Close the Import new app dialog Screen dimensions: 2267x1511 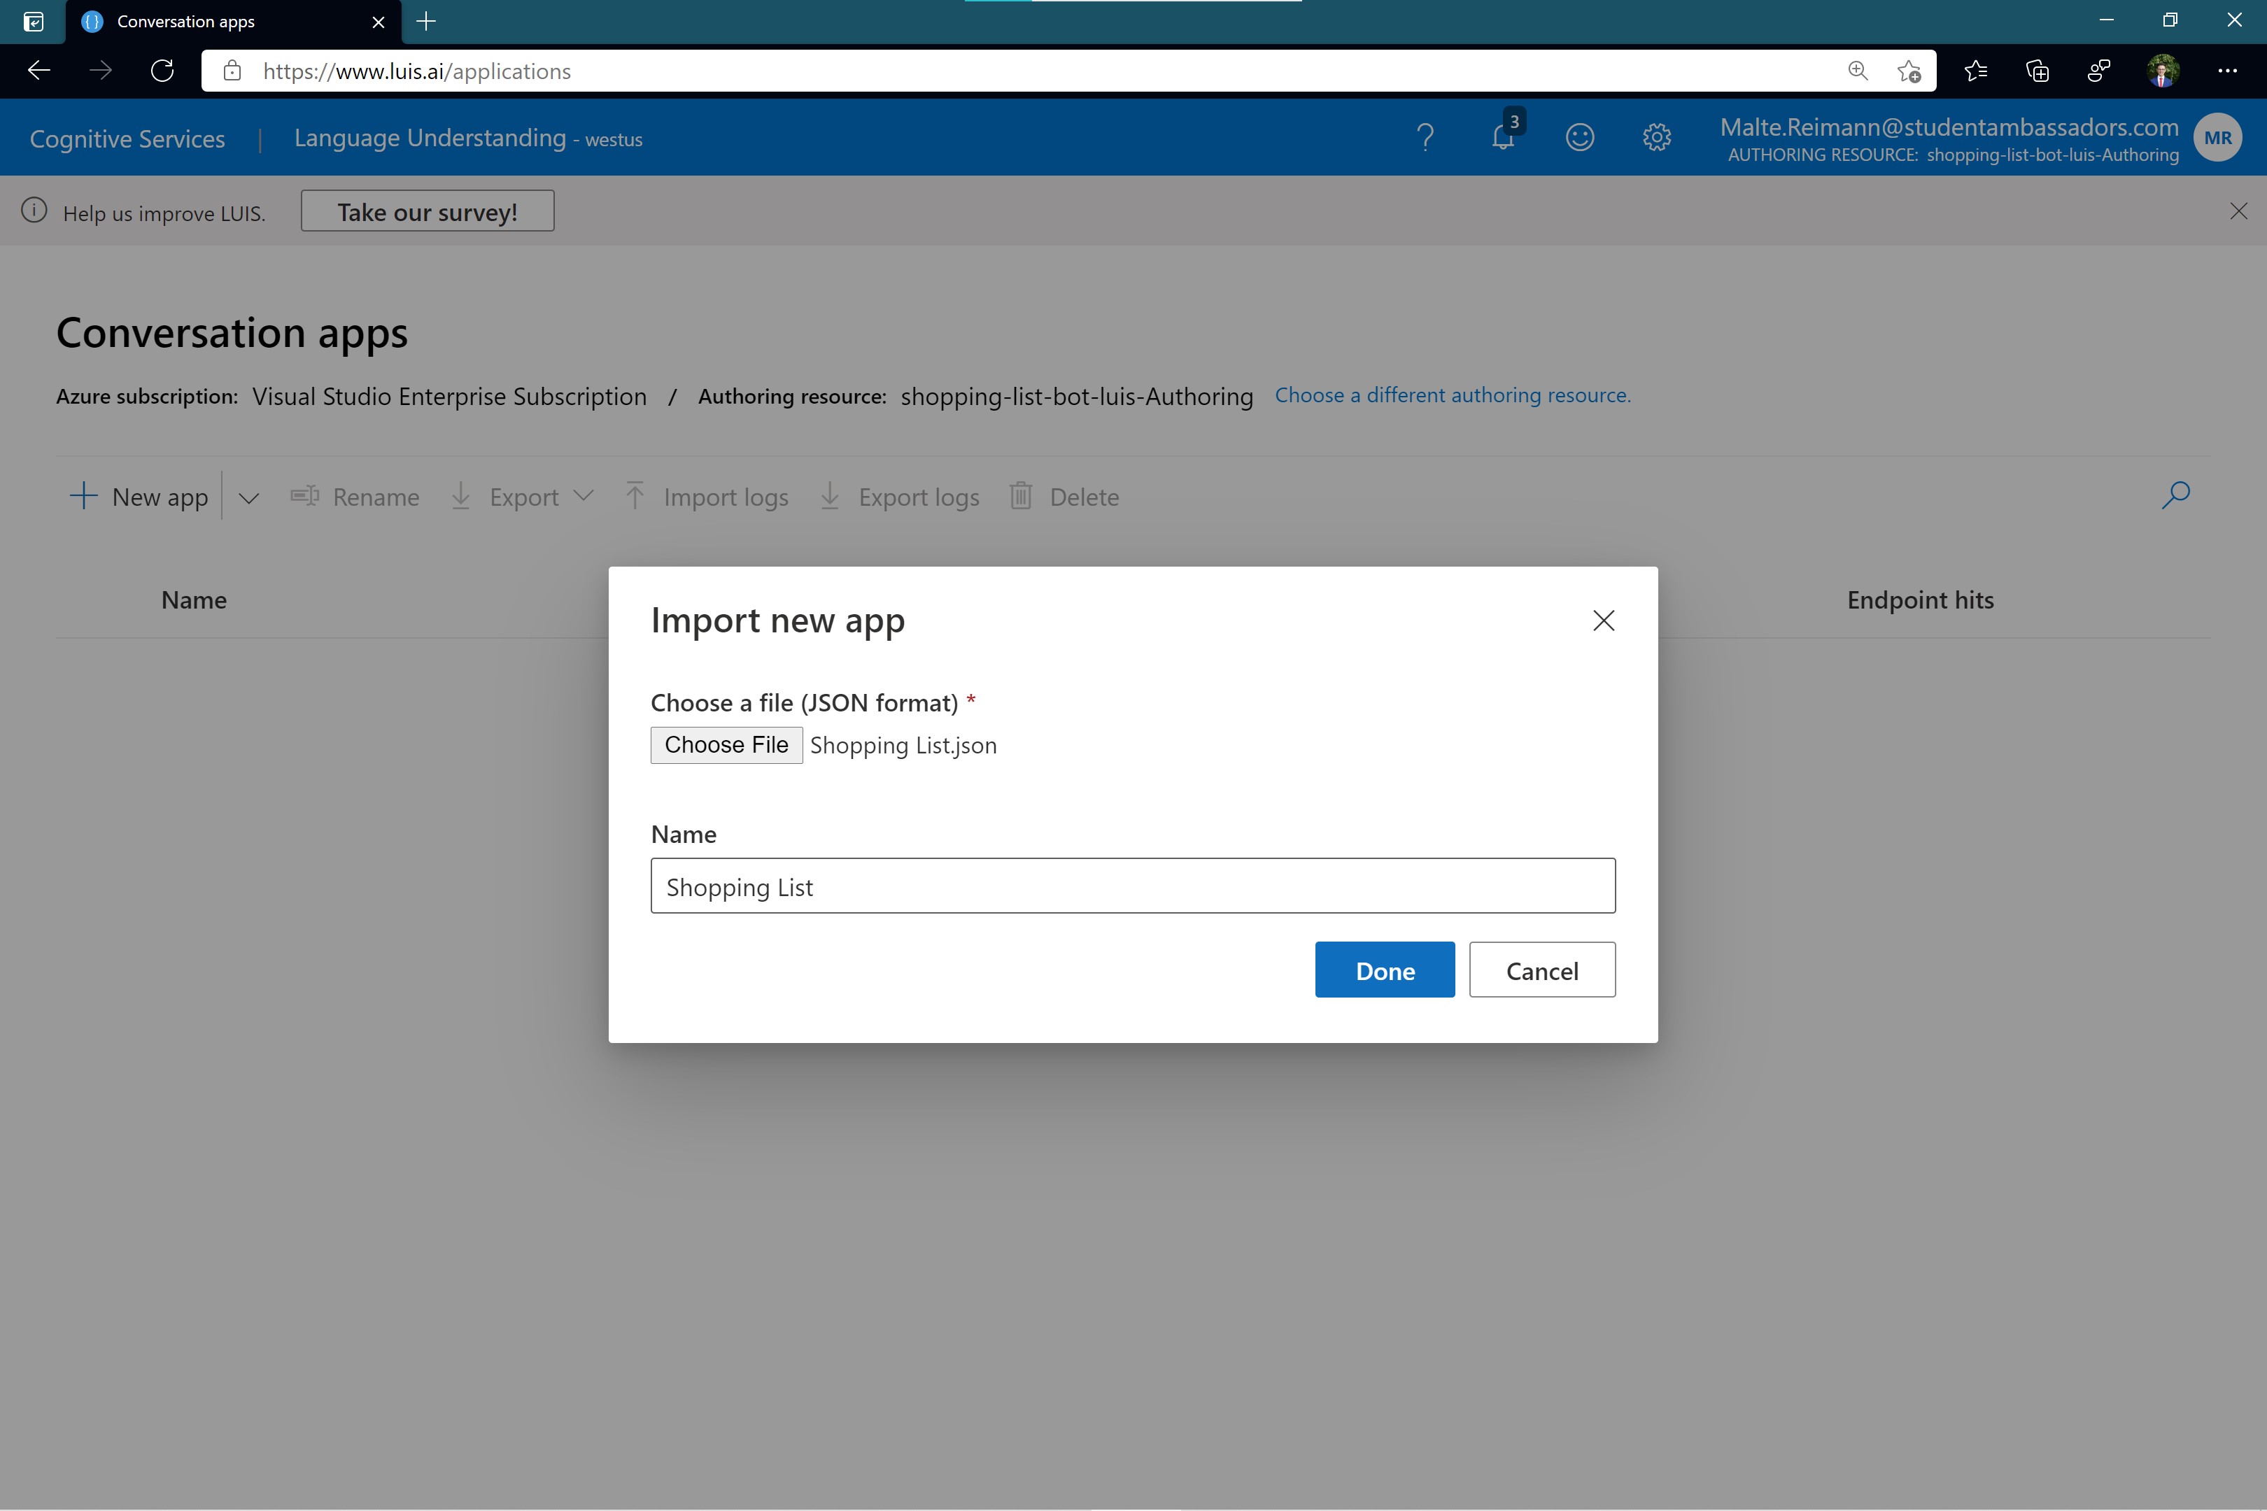1603,620
